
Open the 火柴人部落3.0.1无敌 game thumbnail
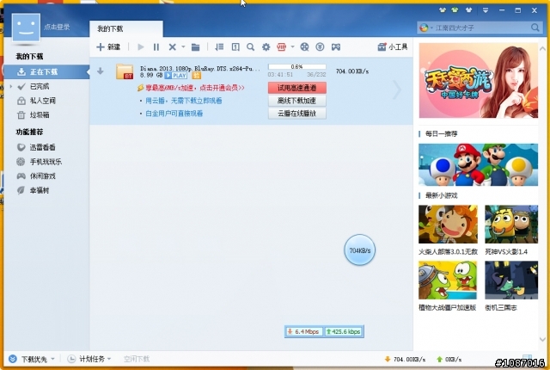[x=448, y=225]
